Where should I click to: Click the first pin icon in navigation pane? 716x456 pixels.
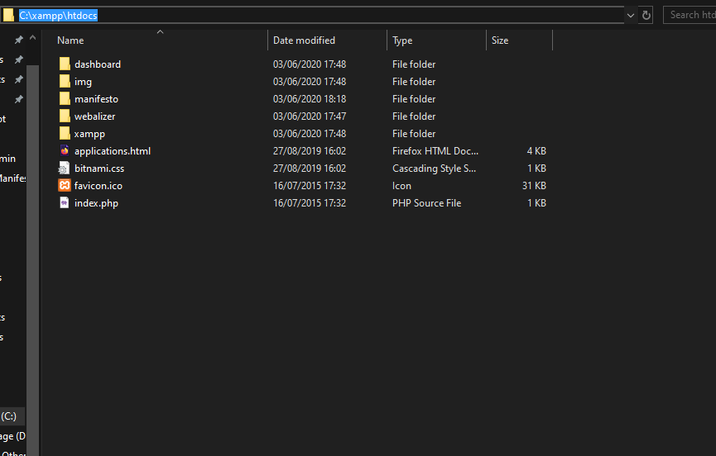tap(19, 40)
